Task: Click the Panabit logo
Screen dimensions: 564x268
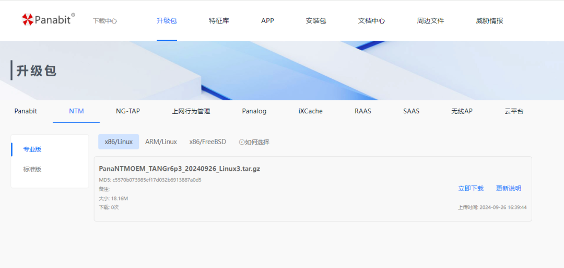Action: 48,19
